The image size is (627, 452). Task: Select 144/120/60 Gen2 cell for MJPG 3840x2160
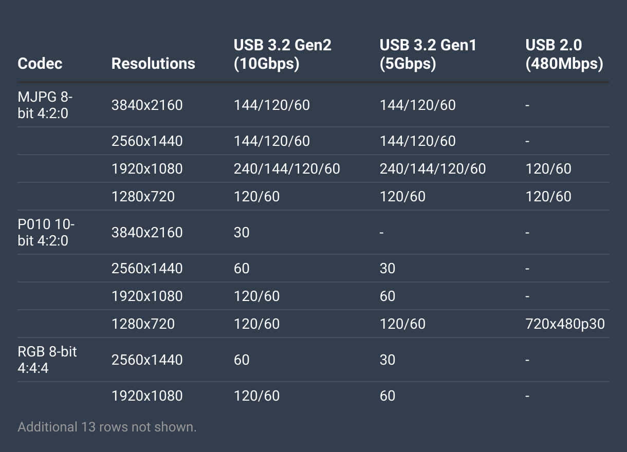tap(272, 105)
